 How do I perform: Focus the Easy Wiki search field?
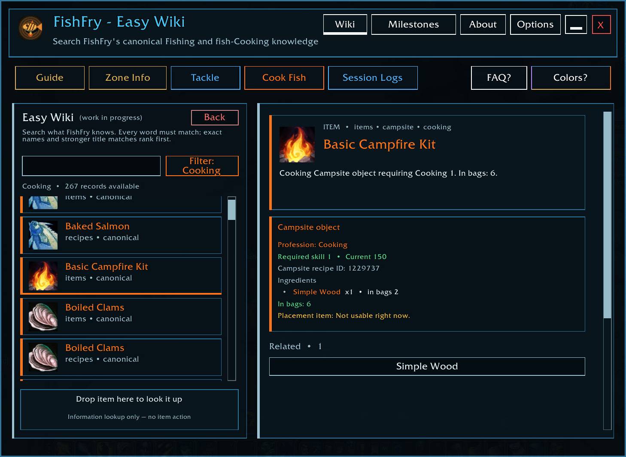tap(91, 166)
